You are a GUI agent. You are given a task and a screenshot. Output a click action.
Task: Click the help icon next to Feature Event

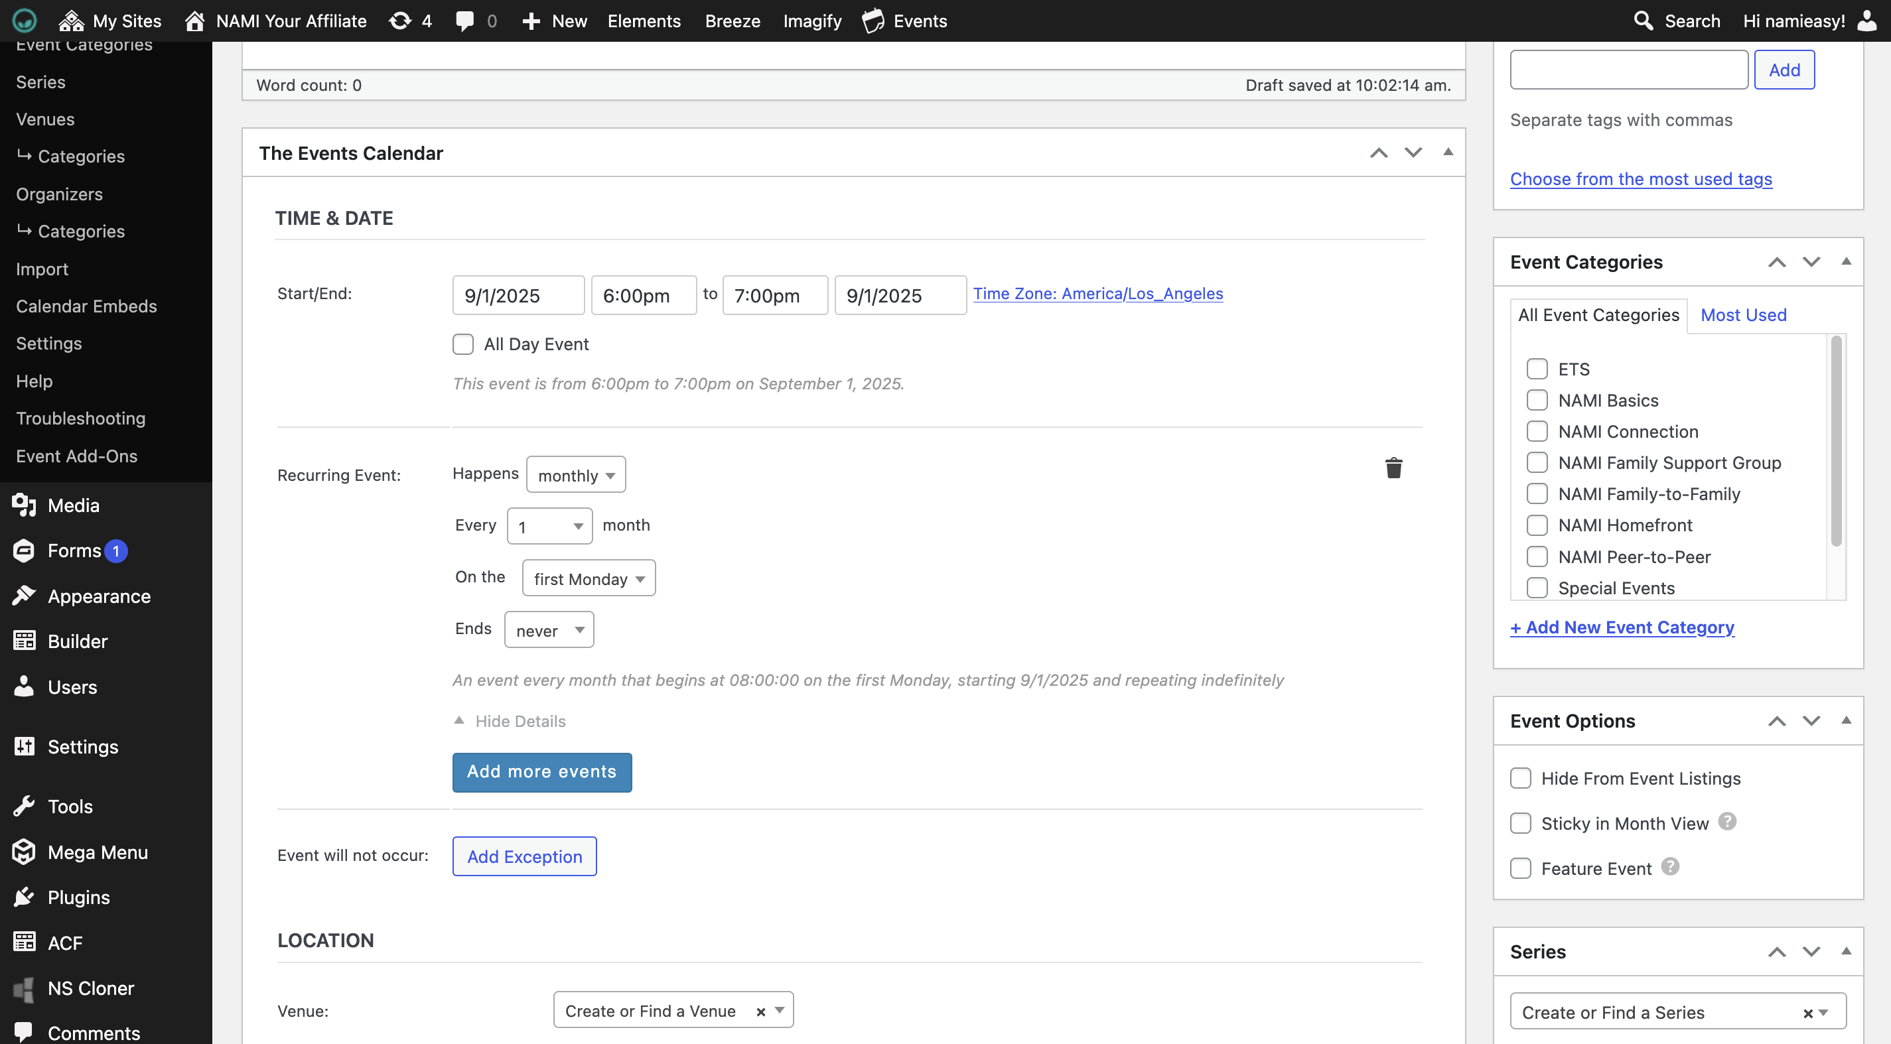click(x=1670, y=867)
